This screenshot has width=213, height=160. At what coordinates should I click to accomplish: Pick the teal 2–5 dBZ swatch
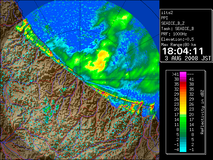coord(183,140)
